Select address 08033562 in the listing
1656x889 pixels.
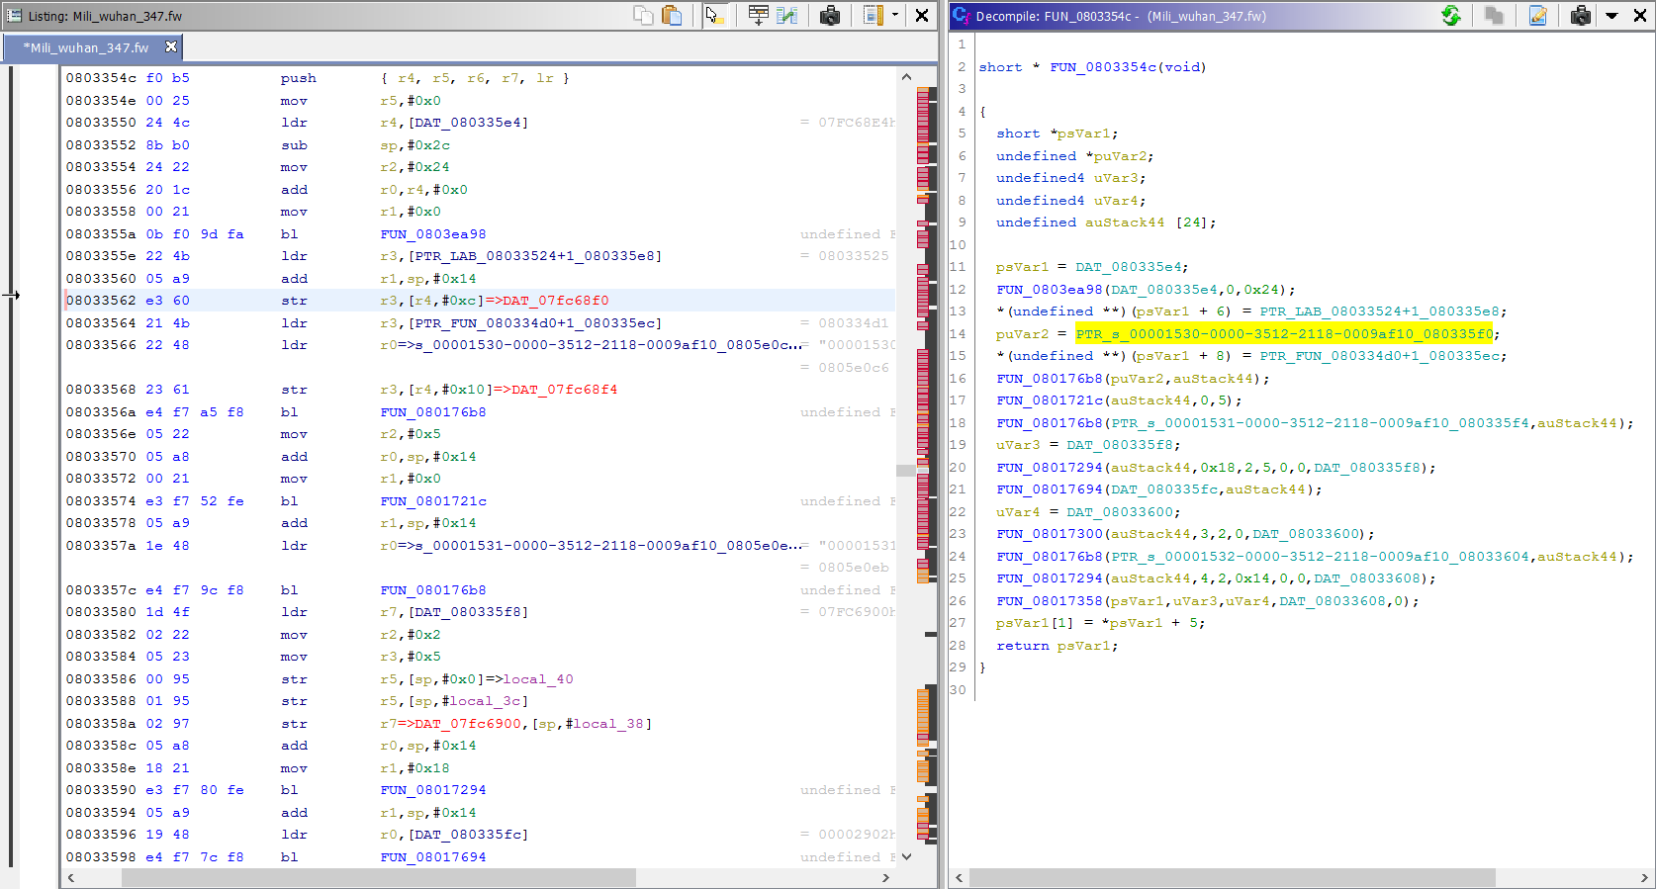(x=101, y=301)
